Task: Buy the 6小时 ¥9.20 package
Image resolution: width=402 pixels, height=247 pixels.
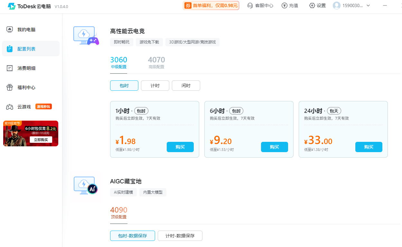Action: (x=275, y=147)
